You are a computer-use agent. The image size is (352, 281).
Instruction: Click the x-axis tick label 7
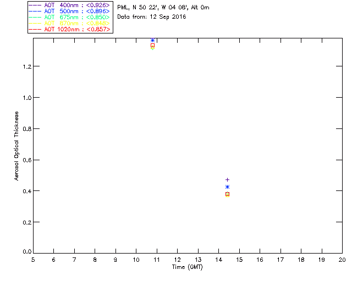click(74, 260)
